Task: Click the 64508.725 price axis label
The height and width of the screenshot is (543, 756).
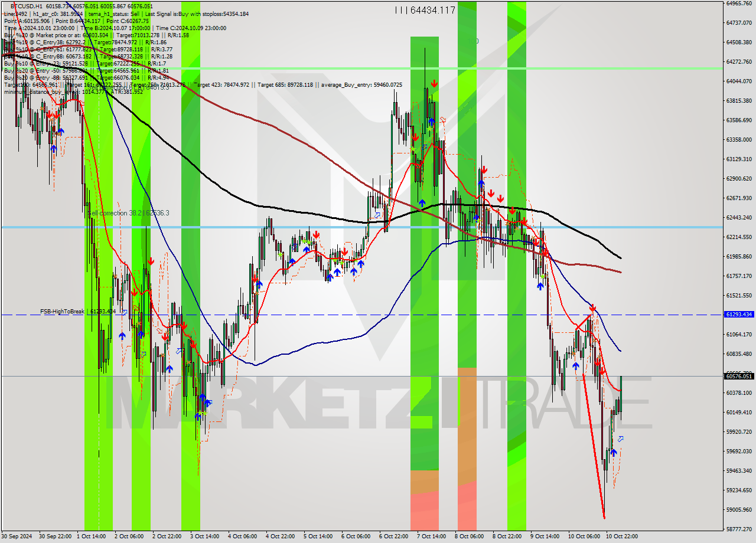Action: (738, 42)
